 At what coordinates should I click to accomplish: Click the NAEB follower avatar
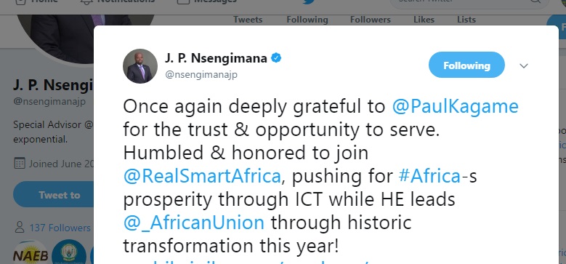pos(31,253)
